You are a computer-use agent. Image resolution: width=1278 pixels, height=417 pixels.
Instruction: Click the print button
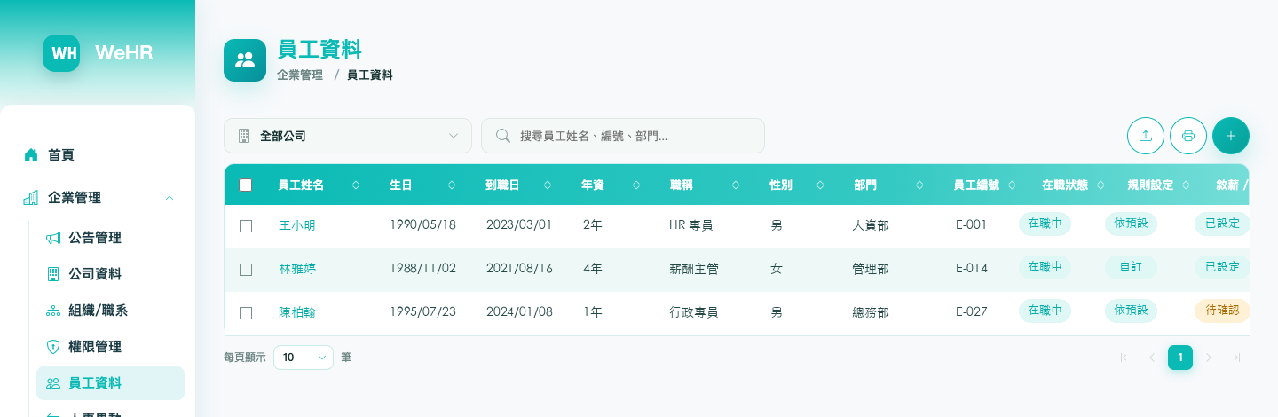point(1188,136)
